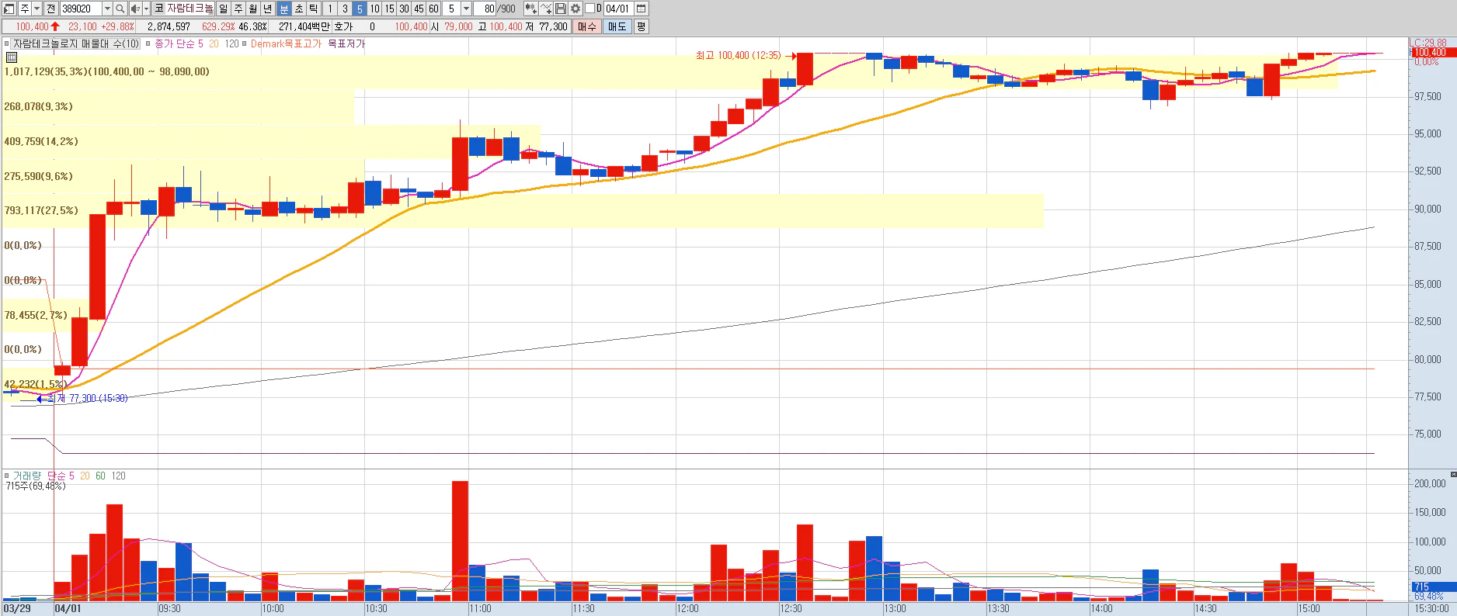
Task: Close the volume pane with its X button
Action: [x=1452, y=473]
